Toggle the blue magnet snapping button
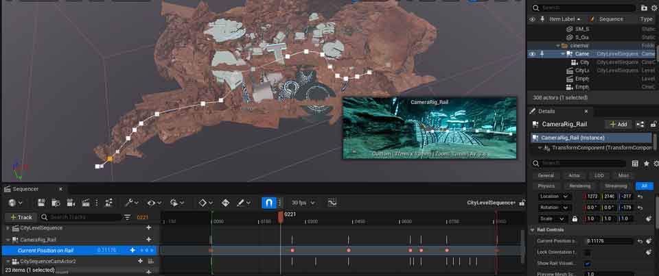 (x=270, y=203)
